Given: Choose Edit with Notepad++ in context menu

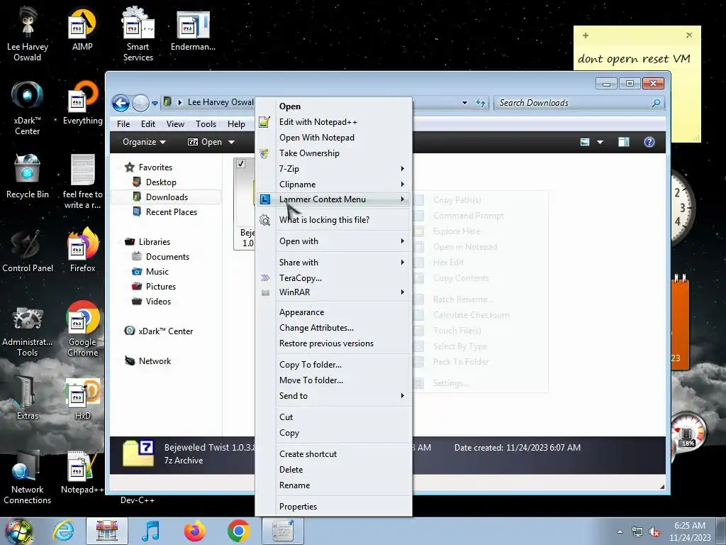Looking at the screenshot, I should (x=333, y=122).
